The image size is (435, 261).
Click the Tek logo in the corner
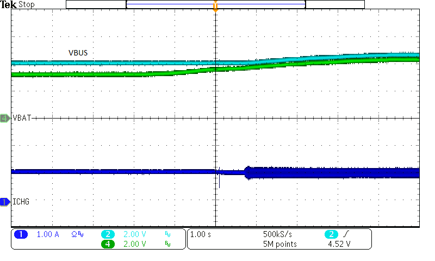click(x=8, y=5)
